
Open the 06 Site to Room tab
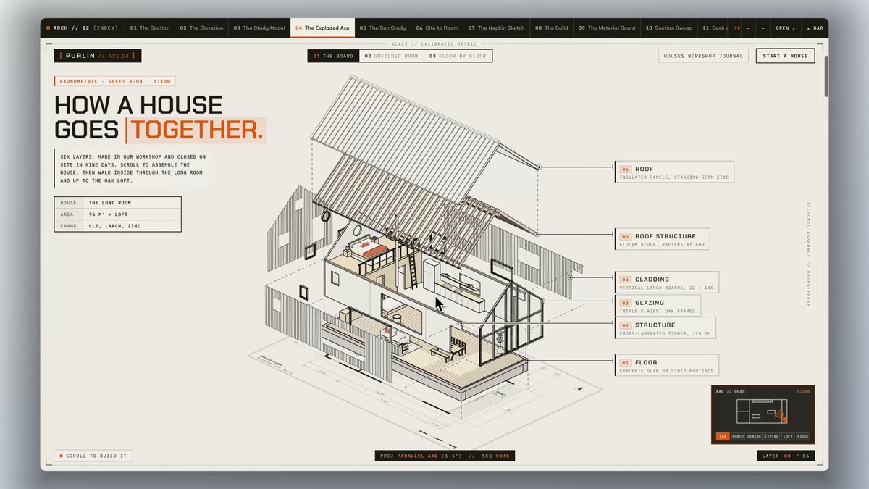click(437, 28)
